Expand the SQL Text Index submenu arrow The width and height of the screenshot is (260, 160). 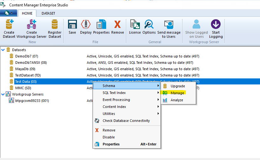click(158, 93)
